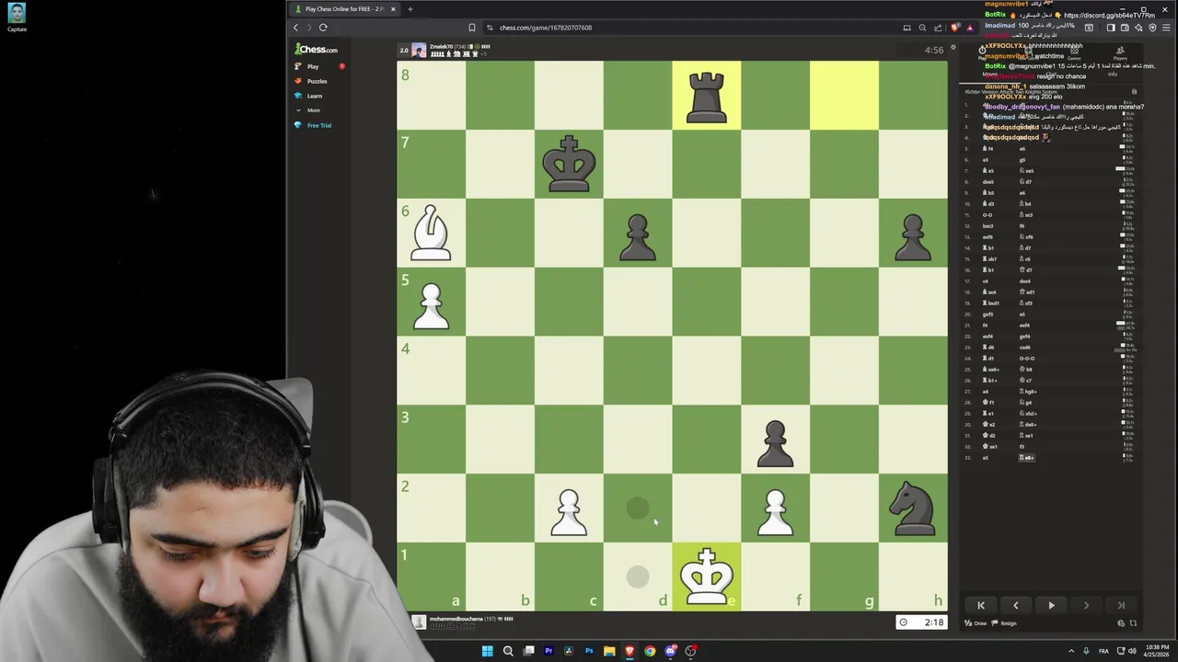Offer a Draw
1178x662 pixels.
pyautogui.click(x=976, y=623)
